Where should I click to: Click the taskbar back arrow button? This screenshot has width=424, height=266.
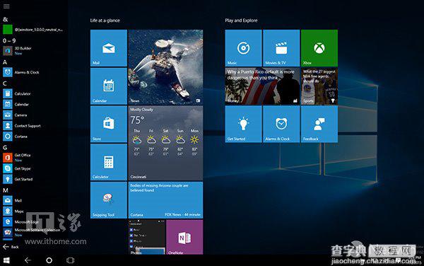click(28, 260)
